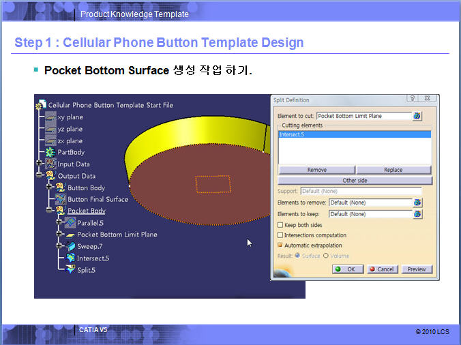The height and width of the screenshot is (345, 461).
Task: Collapse the Output Data node
Action: (40, 176)
